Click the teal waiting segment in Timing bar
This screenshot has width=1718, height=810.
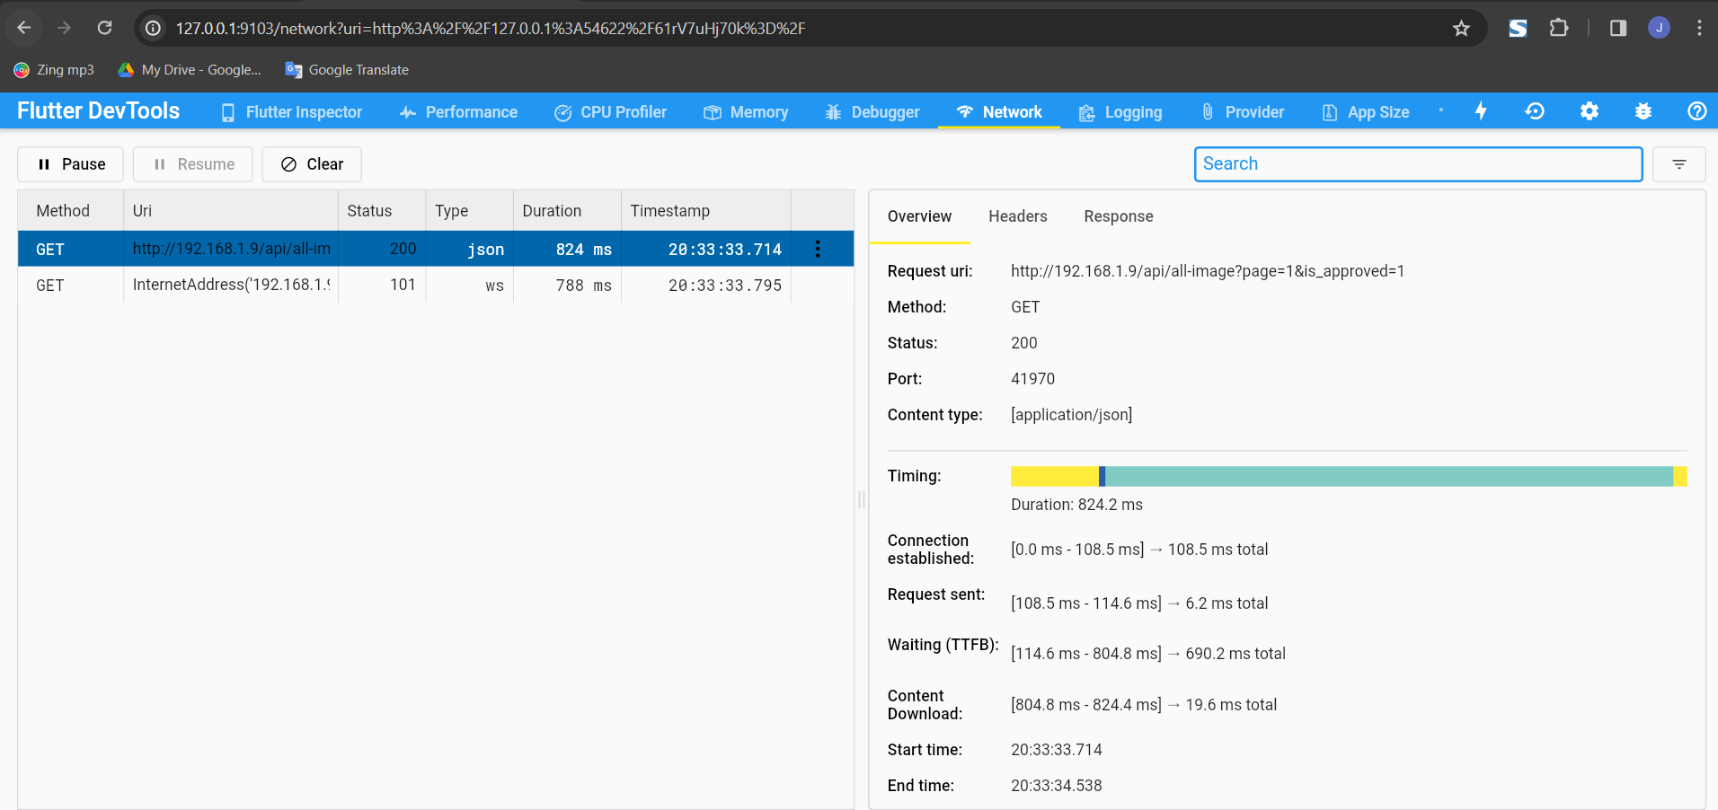1388,477
